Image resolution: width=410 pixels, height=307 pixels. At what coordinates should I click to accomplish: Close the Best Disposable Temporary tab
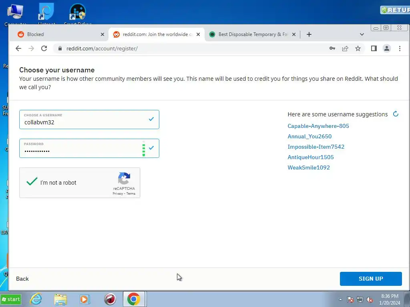pos(293,34)
